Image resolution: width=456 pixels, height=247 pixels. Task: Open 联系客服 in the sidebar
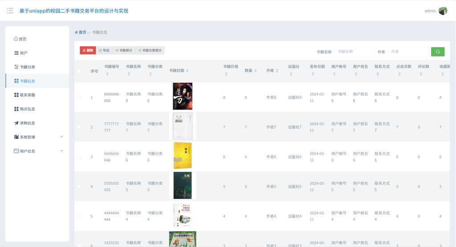click(37, 95)
